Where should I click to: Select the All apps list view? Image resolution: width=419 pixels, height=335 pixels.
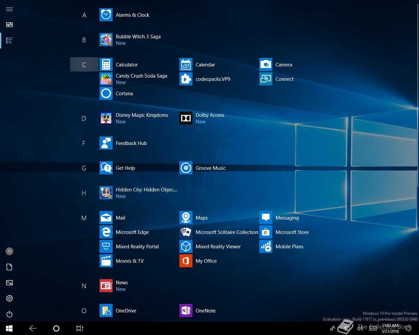pyautogui.click(x=9, y=41)
